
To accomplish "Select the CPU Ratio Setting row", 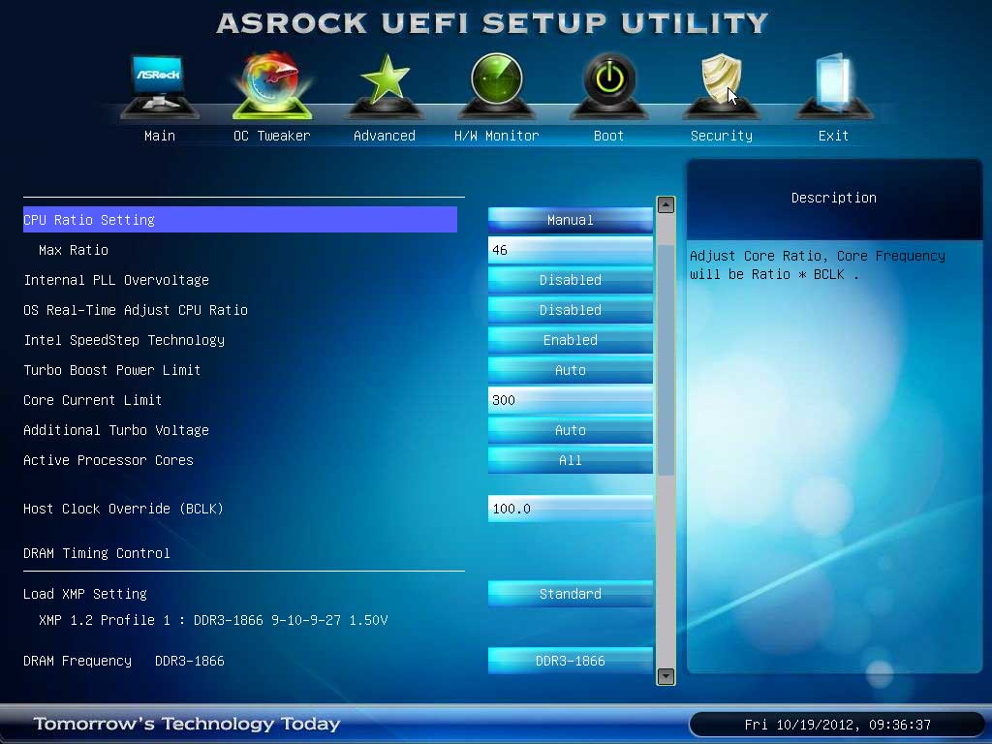I will 240,220.
